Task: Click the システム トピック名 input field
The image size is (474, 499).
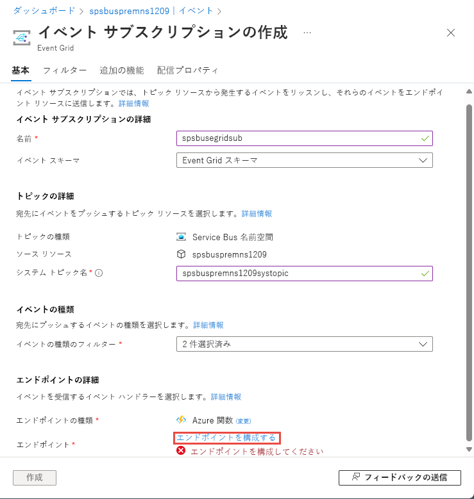Action: [x=305, y=274]
